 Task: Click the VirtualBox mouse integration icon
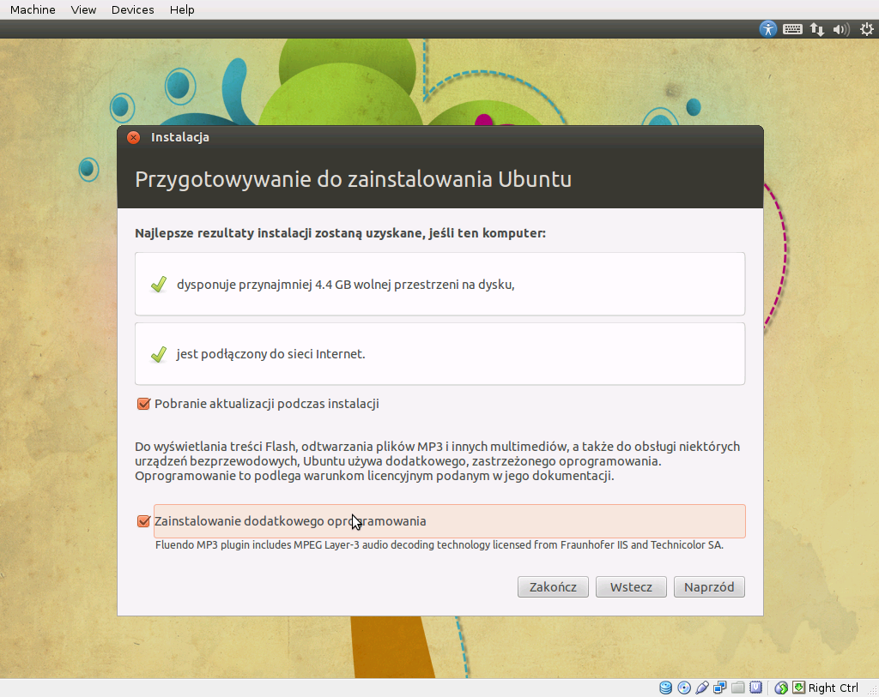point(781,688)
